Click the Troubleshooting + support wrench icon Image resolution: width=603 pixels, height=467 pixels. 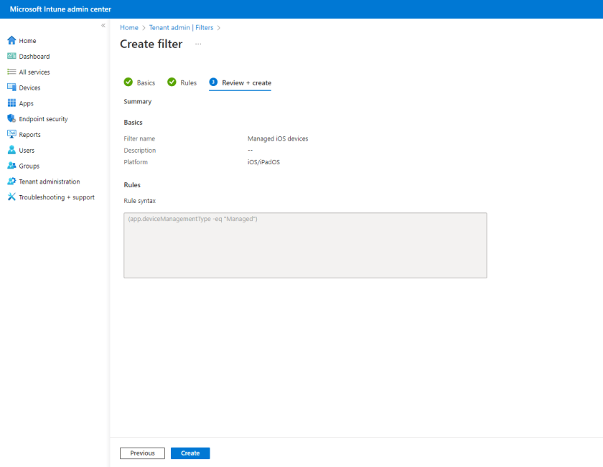click(11, 197)
